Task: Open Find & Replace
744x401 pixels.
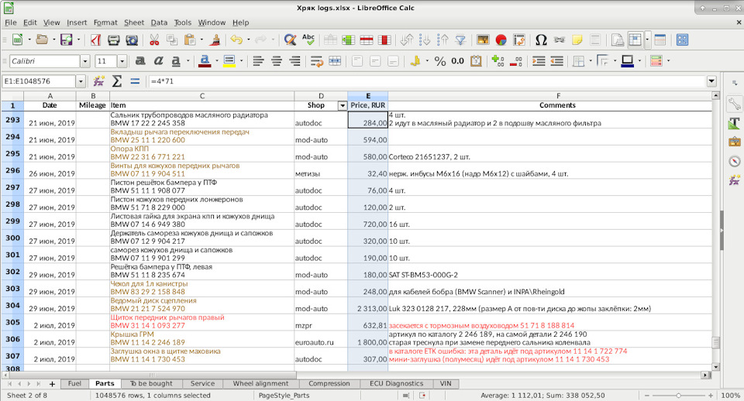Action: [x=290, y=39]
